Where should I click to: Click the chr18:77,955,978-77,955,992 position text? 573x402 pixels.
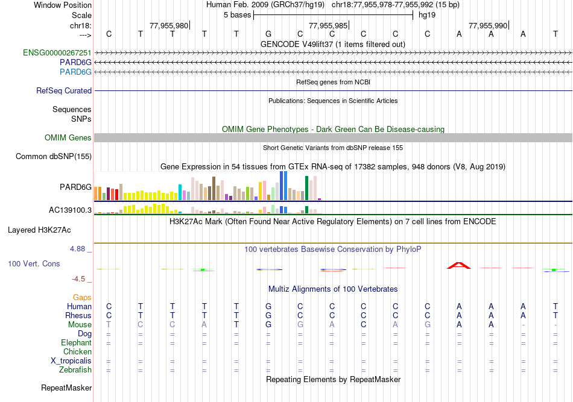click(382, 5)
